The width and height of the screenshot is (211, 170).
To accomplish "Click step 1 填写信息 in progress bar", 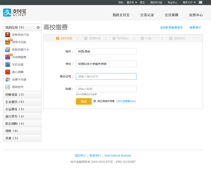I will coord(64,38).
